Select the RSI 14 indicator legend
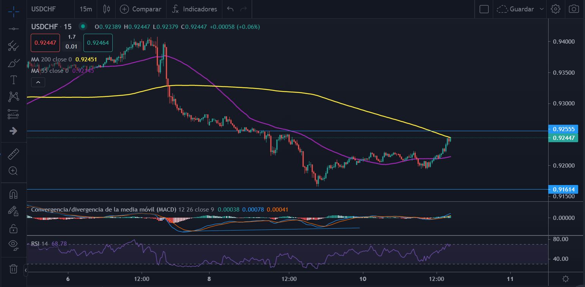The width and height of the screenshot is (585, 287). click(39, 243)
